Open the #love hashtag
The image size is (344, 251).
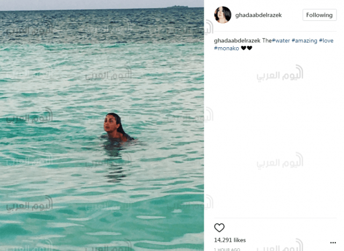326,40
